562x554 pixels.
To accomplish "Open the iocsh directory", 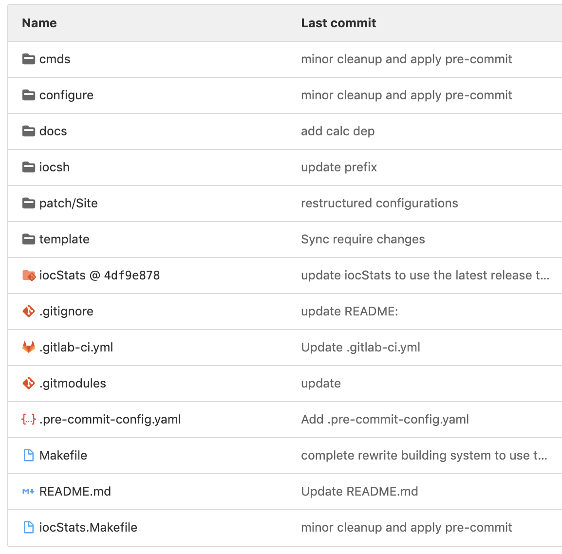I will [55, 167].
